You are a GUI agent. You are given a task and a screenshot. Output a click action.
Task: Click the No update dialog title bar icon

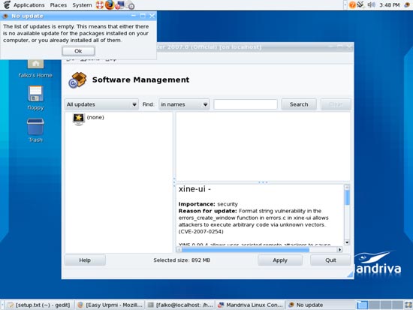pos(5,16)
